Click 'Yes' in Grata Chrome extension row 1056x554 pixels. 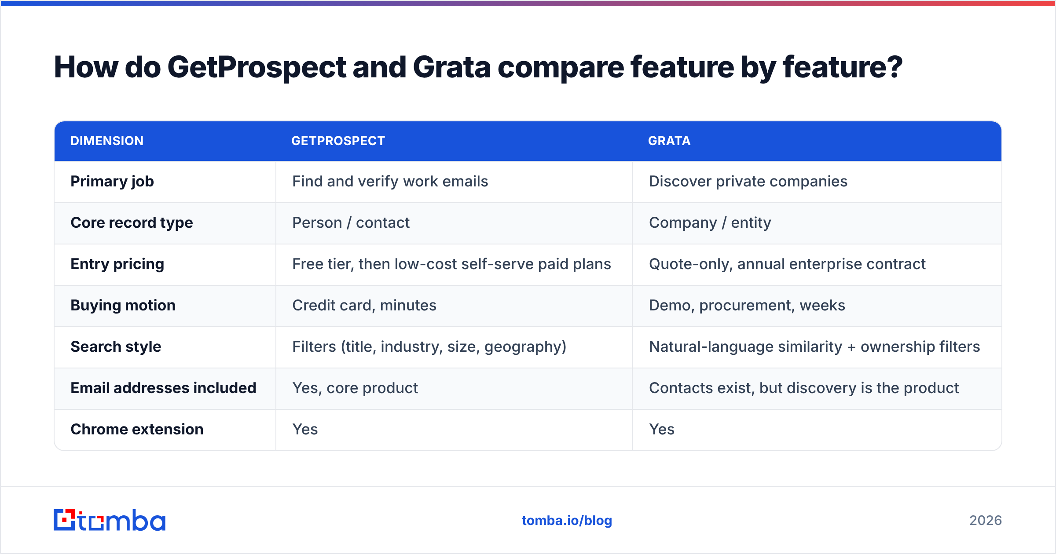point(662,430)
